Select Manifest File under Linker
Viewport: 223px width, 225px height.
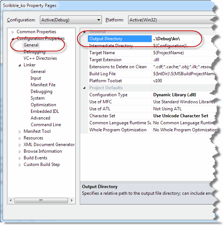[43, 85]
